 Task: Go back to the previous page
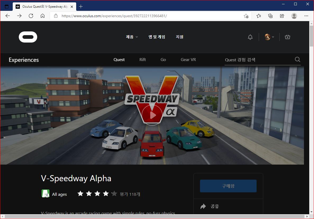point(8,16)
